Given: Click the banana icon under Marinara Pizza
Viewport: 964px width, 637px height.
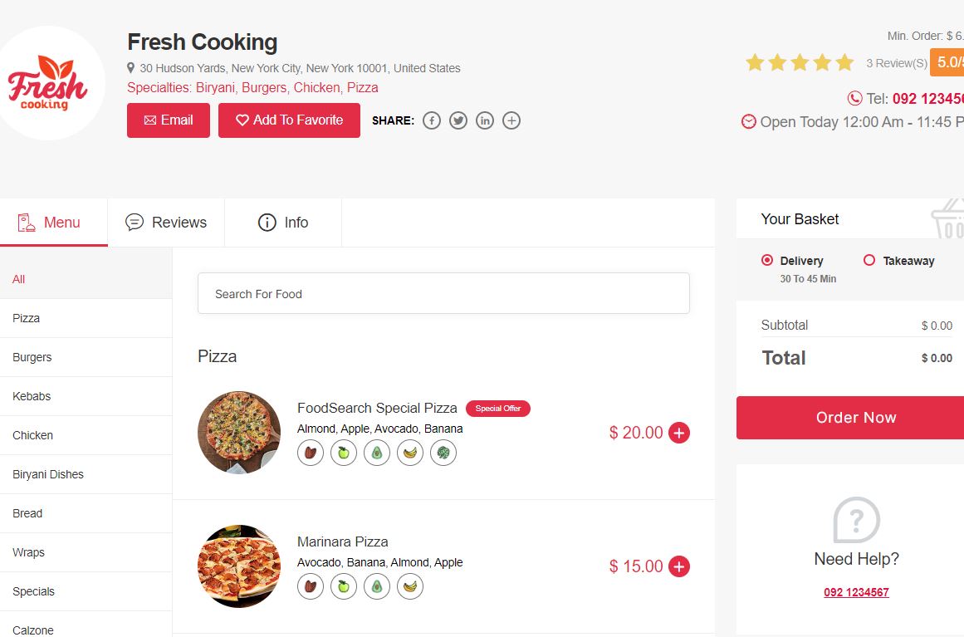Looking at the screenshot, I should click(x=410, y=586).
